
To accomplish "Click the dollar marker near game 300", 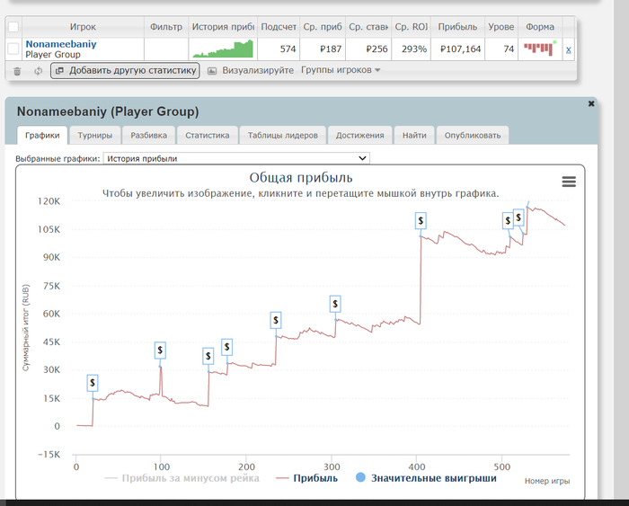I will point(335,303).
